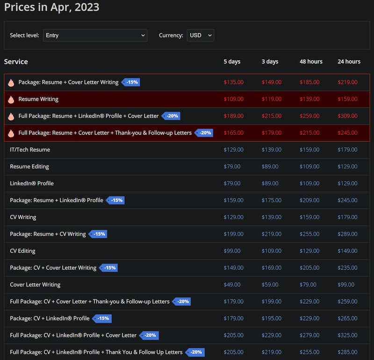Click -20% tag on Resume + Cover Letter + Thank-you row

[204, 133]
